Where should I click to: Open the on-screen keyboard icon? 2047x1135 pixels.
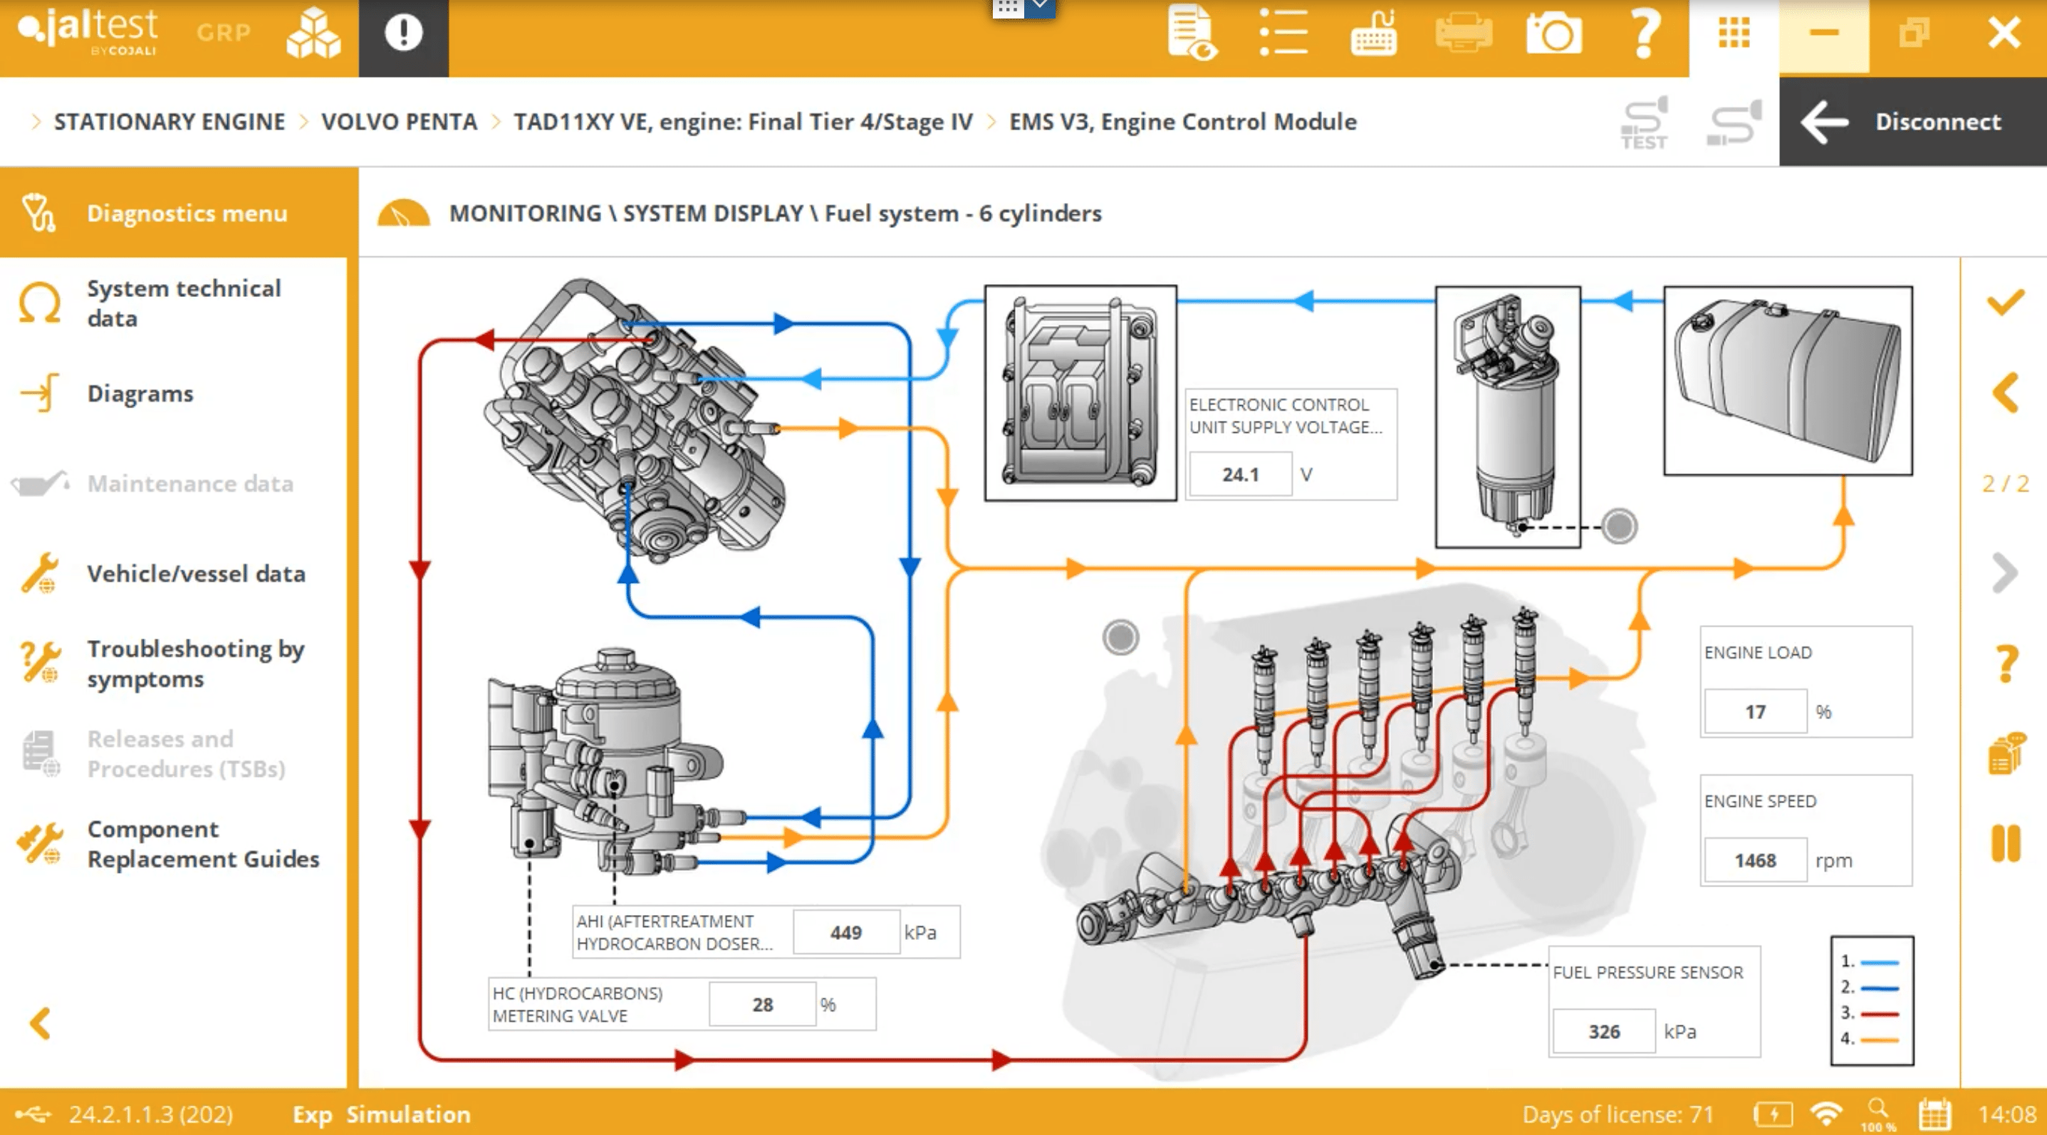(1374, 33)
